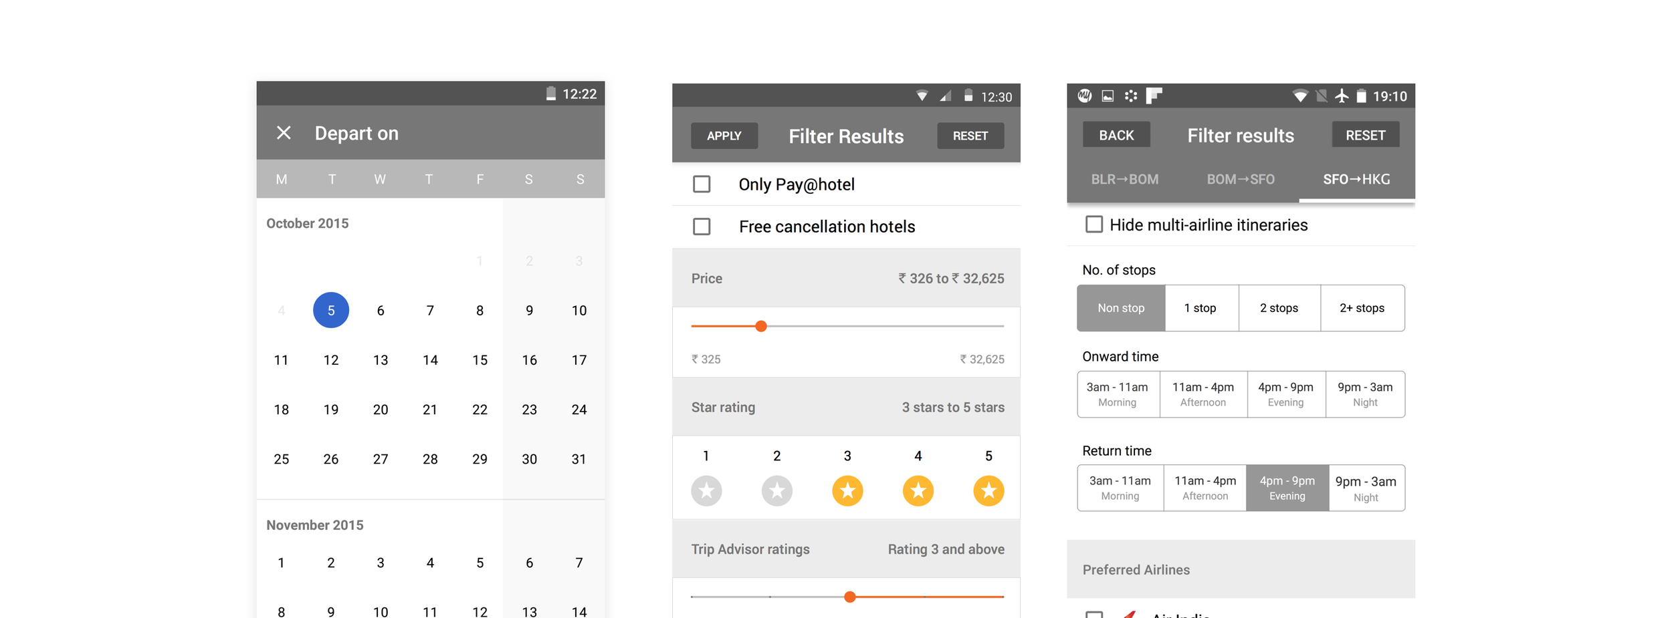Pick October 9 in the calendar

529,311
